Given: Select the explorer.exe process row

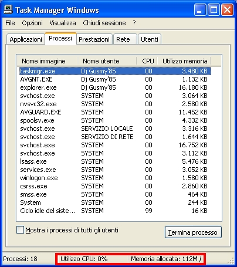Looking at the screenshot, I should pos(115,87).
